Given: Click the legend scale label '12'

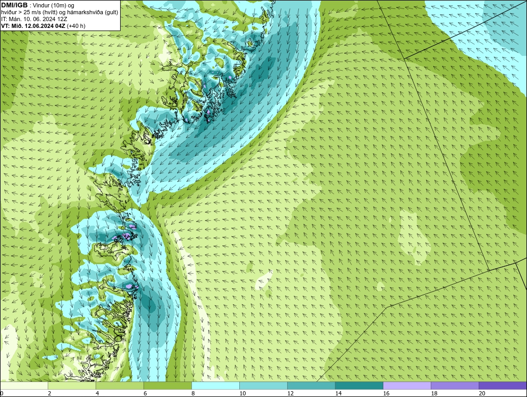Looking at the screenshot, I should click(x=290, y=393).
